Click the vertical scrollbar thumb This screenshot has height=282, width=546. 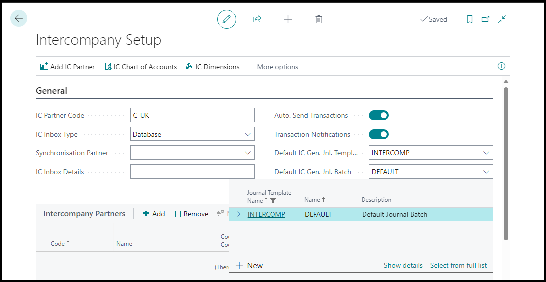(506, 164)
